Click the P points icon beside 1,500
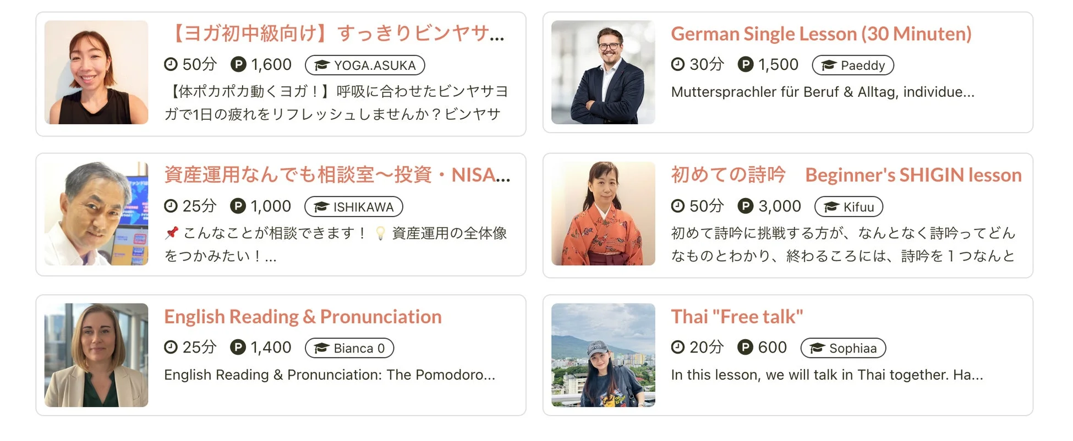The width and height of the screenshot is (1073, 441). [746, 64]
